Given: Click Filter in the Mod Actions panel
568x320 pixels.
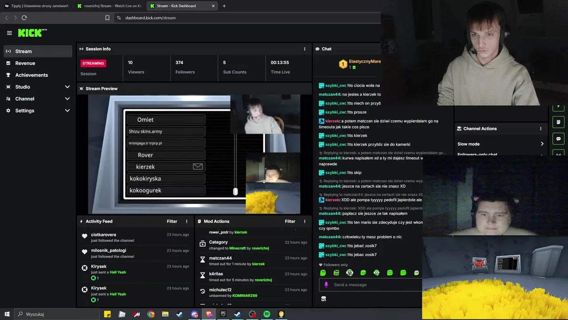Looking at the screenshot, I should 290,221.
